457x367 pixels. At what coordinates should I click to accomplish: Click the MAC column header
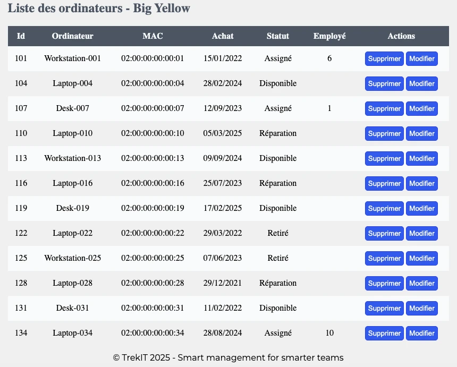(153, 36)
